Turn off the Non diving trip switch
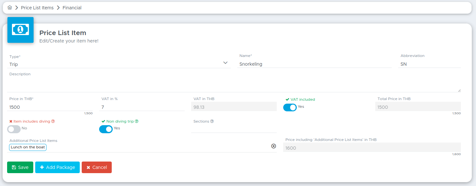The height and width of the screenshot is (186, 476). coord(106,129)
